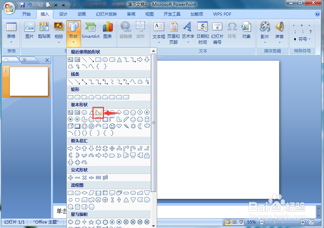Open the Office button menu
The height and width of the screenshot is (228, 324).
tap(9, 8)
